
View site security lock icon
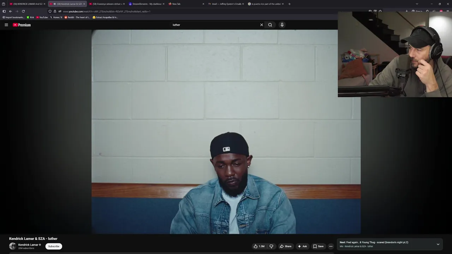click(55, 11)
